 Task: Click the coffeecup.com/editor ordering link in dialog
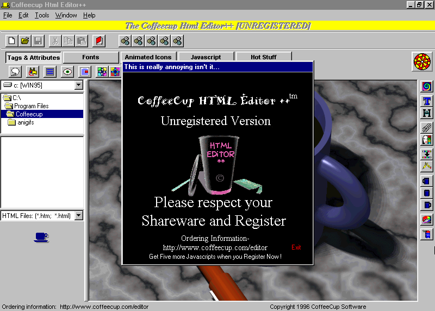[x=215, y=247]
